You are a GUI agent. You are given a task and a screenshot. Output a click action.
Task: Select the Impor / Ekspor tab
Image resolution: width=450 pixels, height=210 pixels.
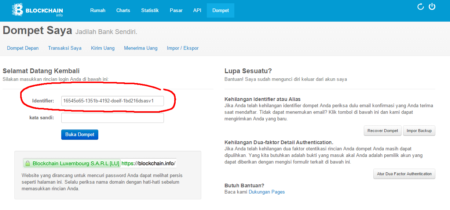[183, 48]
